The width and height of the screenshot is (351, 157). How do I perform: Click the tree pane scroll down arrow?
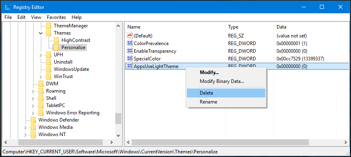(118, 135)
